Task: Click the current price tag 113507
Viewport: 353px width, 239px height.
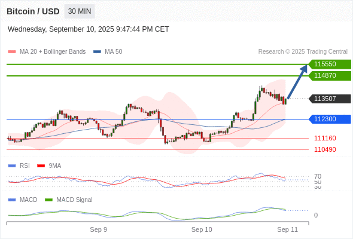Action: pyautogui.click(x=330, y=99)
